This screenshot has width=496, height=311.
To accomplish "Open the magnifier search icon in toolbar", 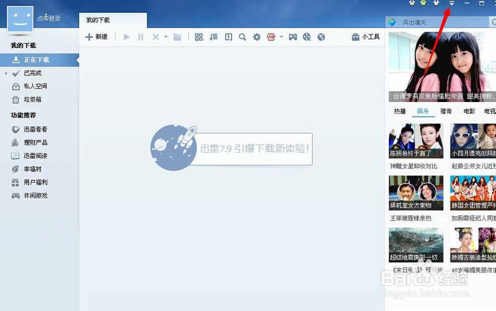I will pyautogui.click(x=243, y=37).
